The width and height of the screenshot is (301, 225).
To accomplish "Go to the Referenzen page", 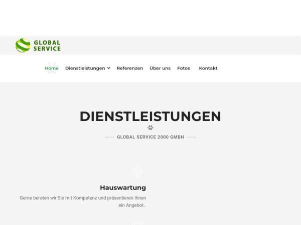I will [x=129, y=68].
